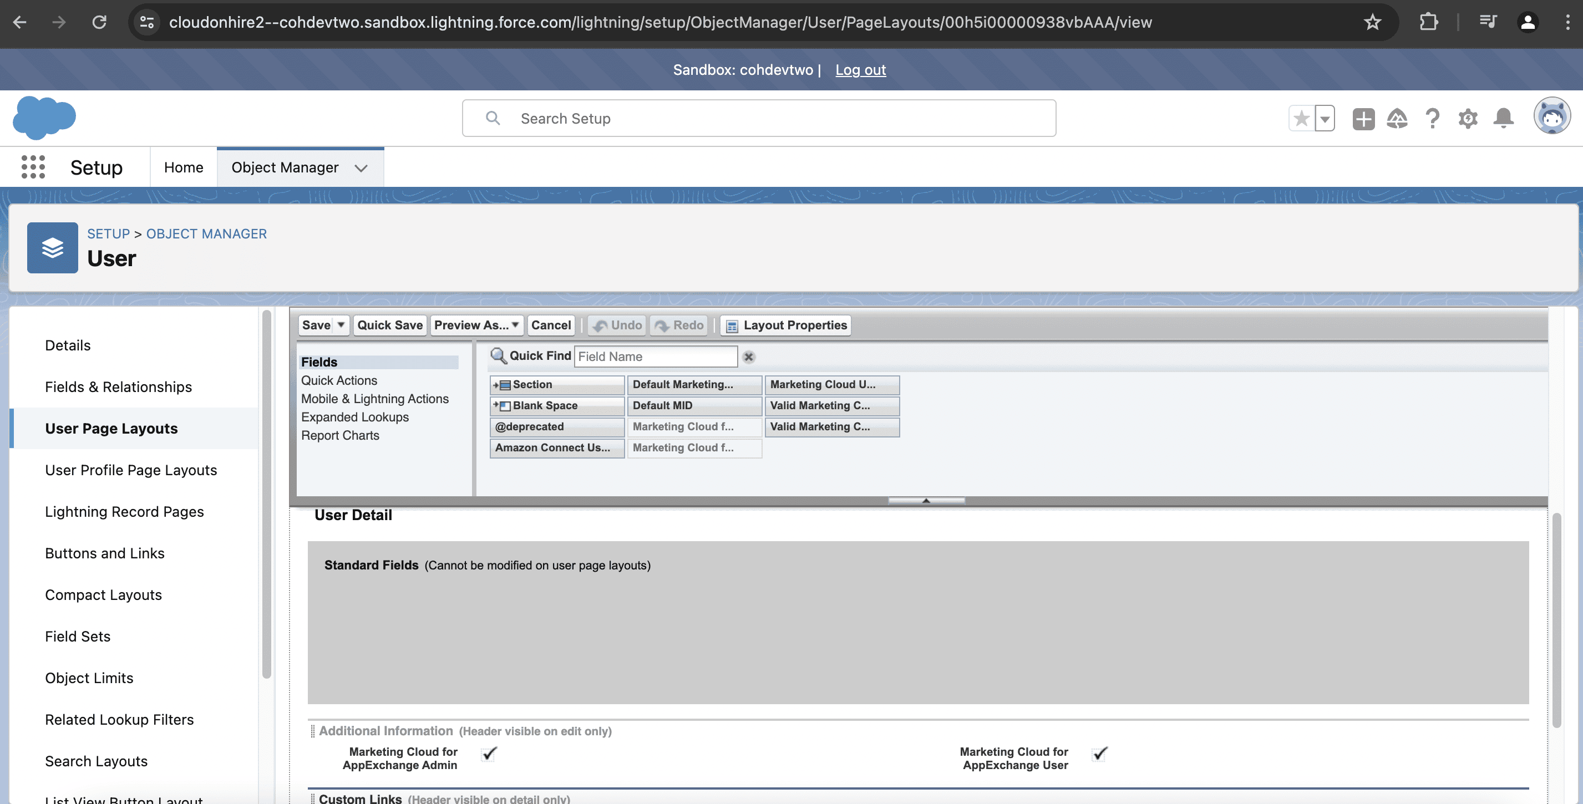The height and width of the screenshot is (804, 1583).
Task: Select Quick Actions palette category
Action: point(339,381)
